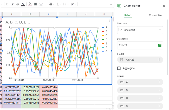
Task: Open options for series A
Action: point(159,82)
